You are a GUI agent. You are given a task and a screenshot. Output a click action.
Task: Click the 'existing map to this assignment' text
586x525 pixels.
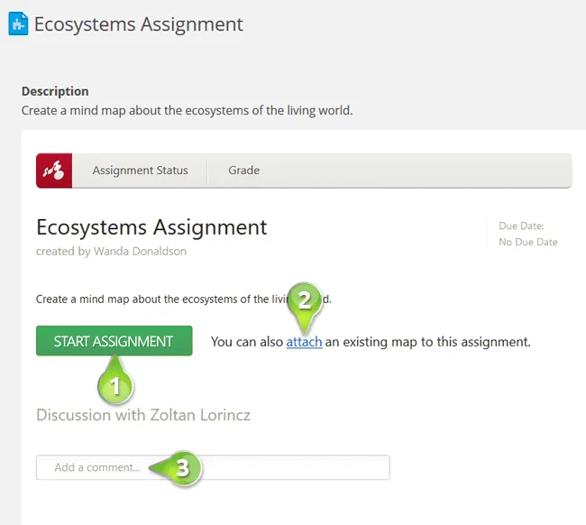pyautogui.click(x=428, y=342)
